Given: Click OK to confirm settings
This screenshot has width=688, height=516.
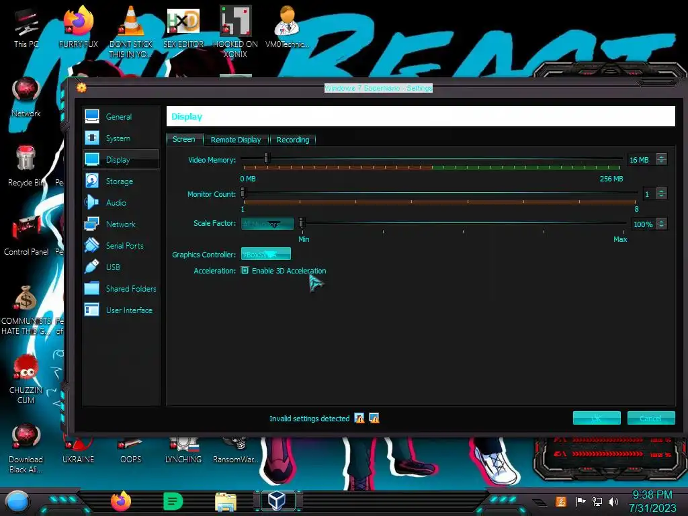Looking at the screenshot, I should (x=597, y=418).
